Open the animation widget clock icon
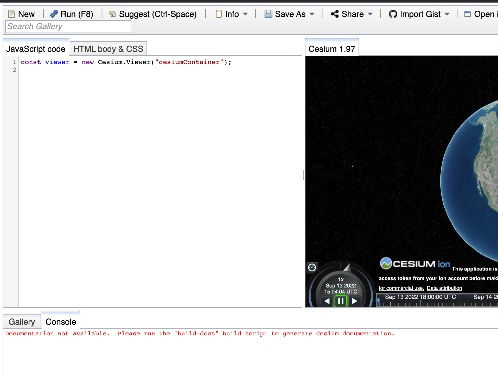 pos(312,268)
